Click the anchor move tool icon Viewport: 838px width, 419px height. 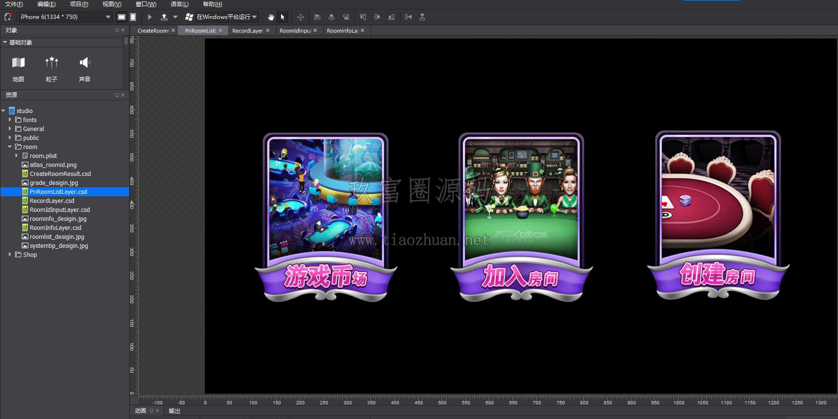tap(300, 17)
